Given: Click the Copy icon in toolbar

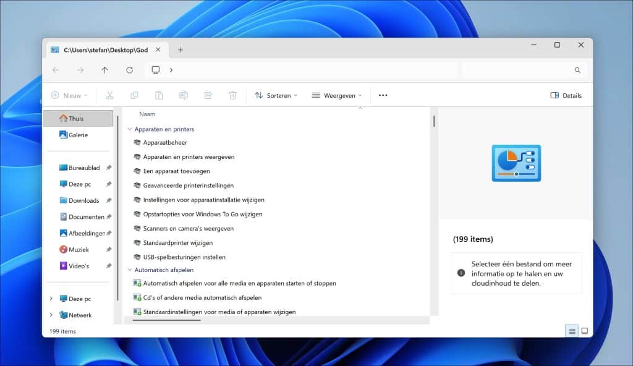Looking at the screenshot, I should pyautogui.click(x=134, y=95).
